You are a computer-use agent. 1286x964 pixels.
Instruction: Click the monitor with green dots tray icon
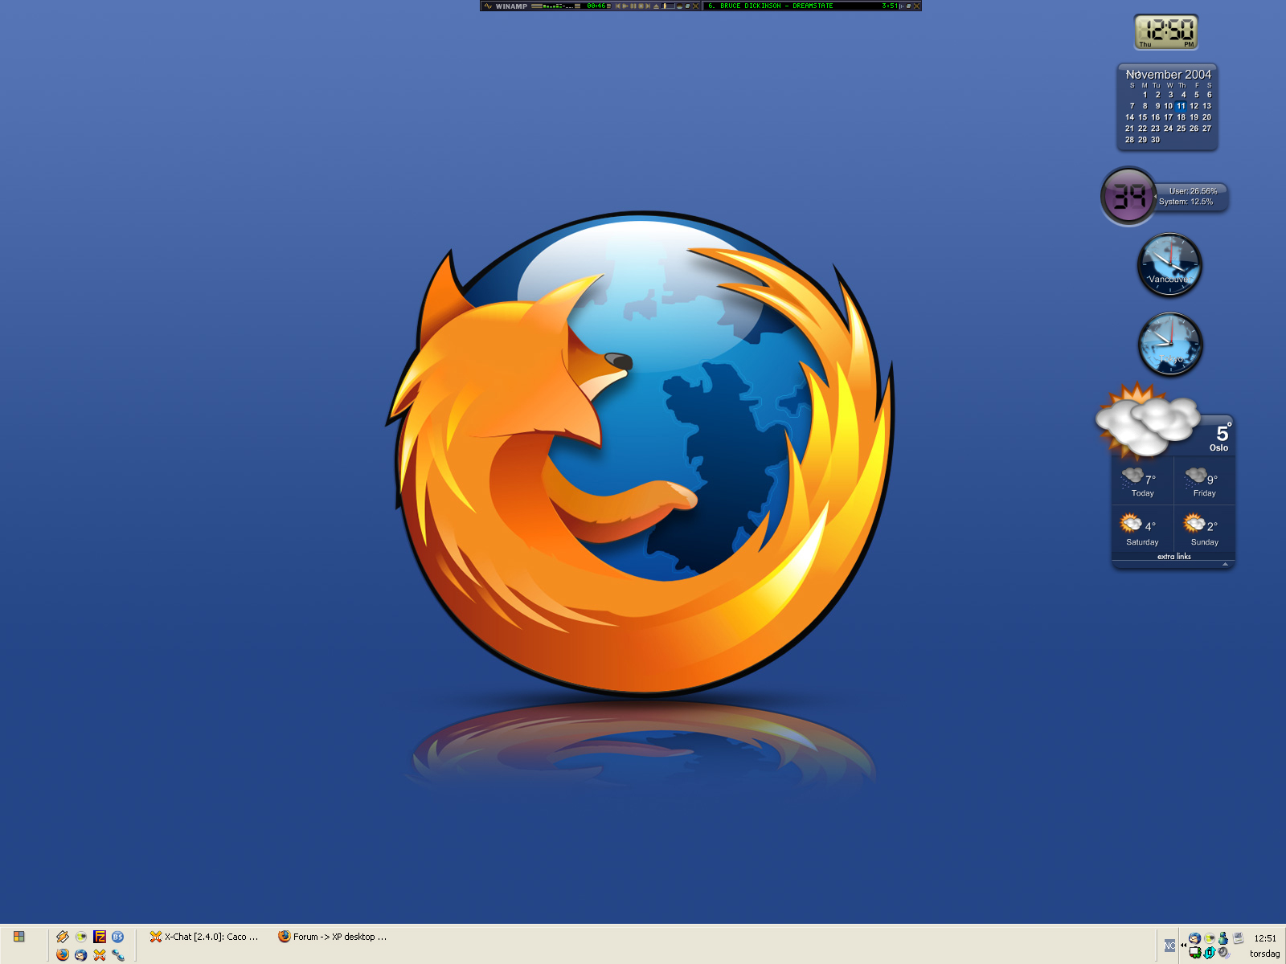[1195, 953]
